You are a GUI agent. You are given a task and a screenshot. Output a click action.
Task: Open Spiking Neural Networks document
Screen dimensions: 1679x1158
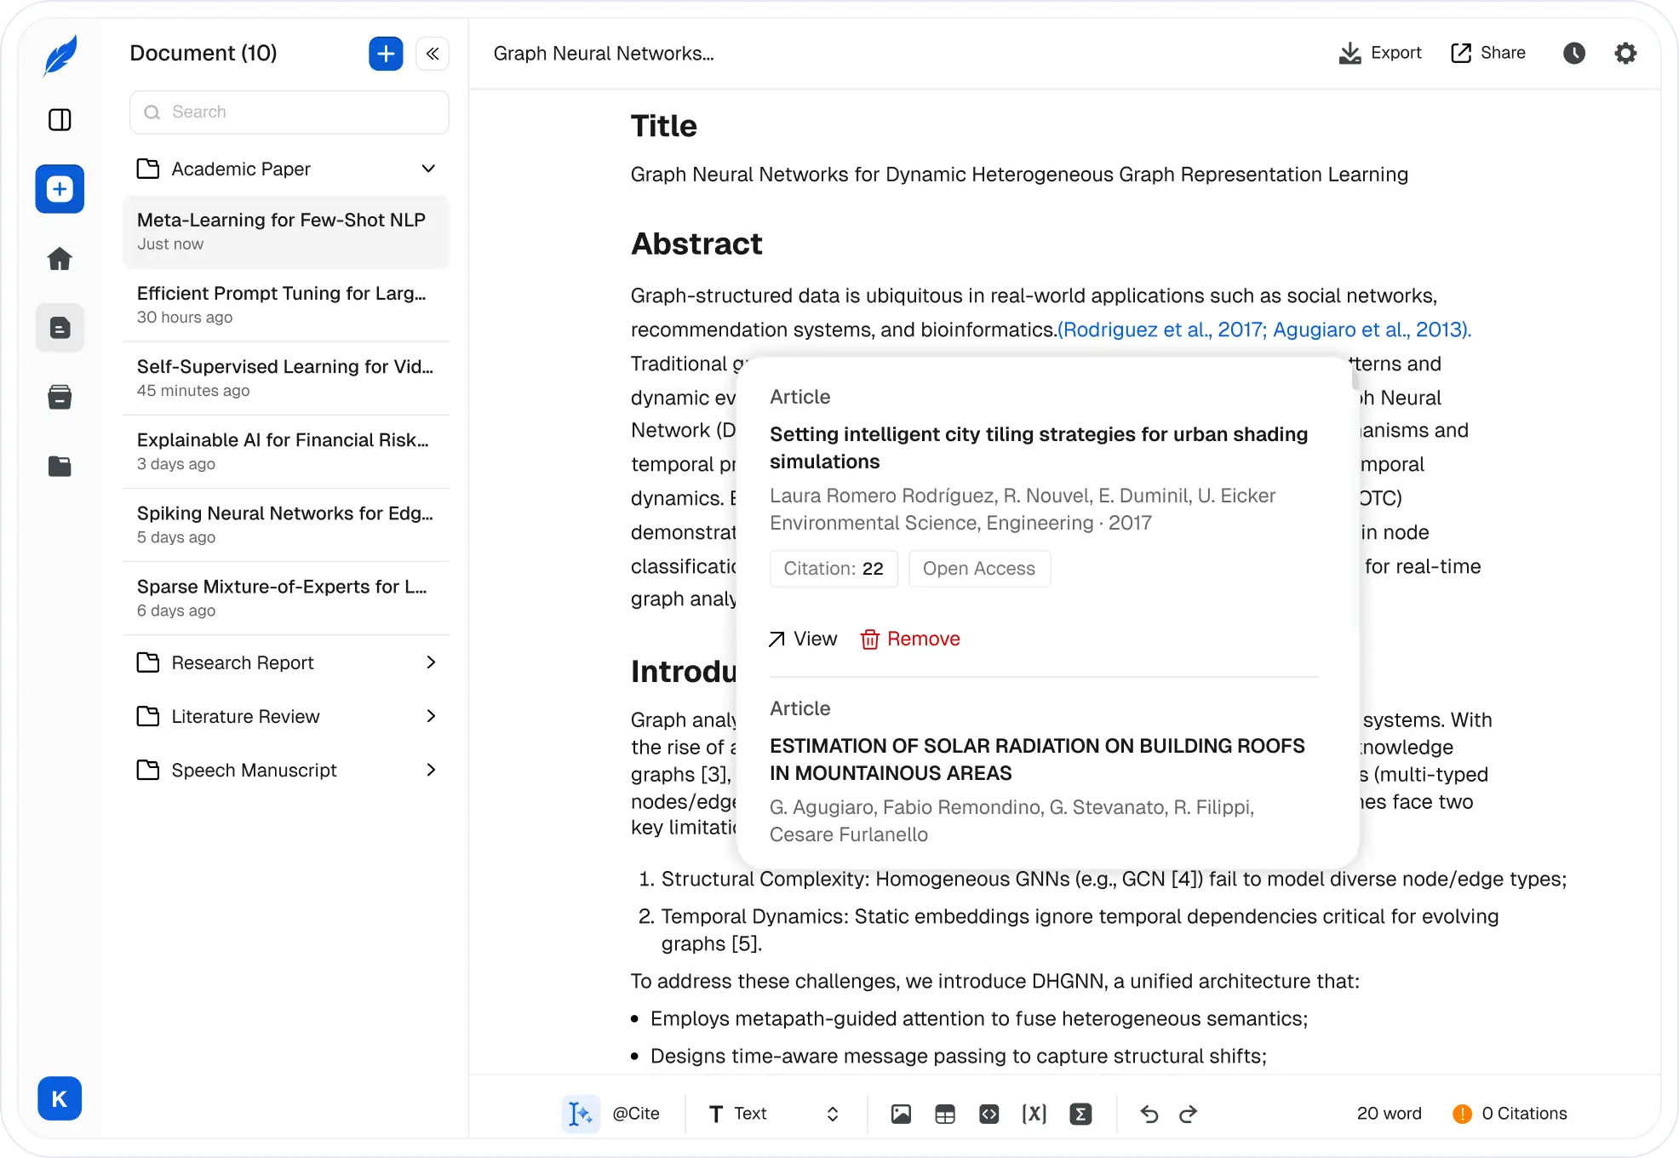[285, 524]
